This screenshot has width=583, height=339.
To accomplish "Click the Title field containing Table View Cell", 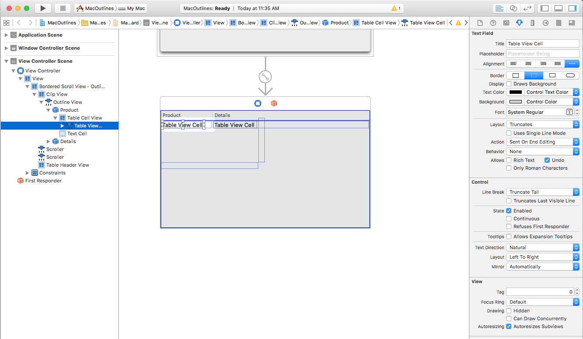I will (x=542, y=43).
